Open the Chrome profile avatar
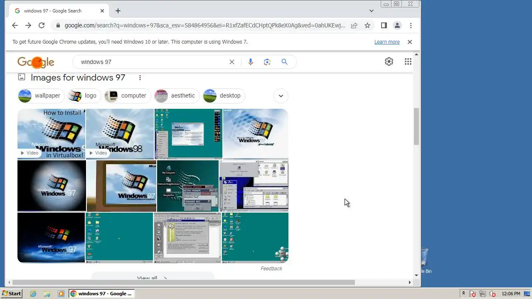 397,25
